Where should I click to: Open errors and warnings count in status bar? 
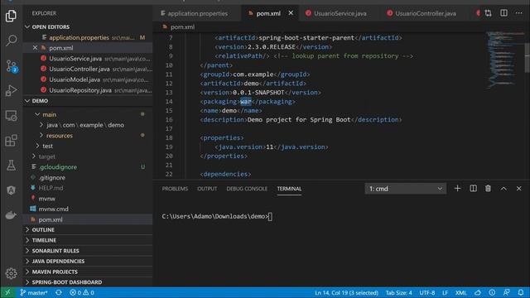[x=82, y=292]
